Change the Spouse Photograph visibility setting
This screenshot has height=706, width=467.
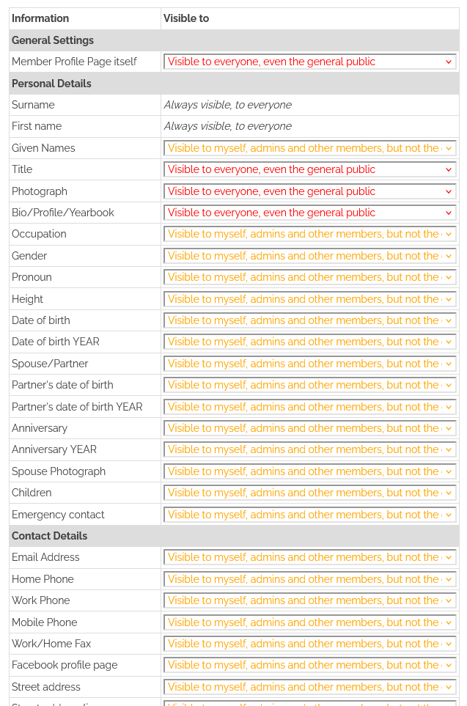(x=309, y=471)
